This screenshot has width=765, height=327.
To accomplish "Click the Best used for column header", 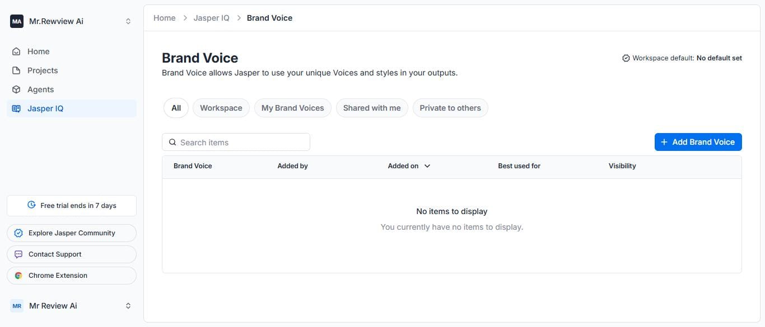I will click(x=519, y=166).
